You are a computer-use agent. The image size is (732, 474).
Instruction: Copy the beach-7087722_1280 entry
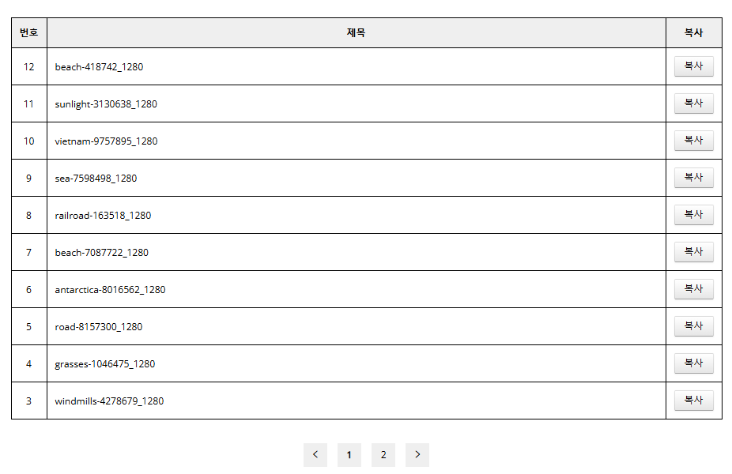[693, 252]
